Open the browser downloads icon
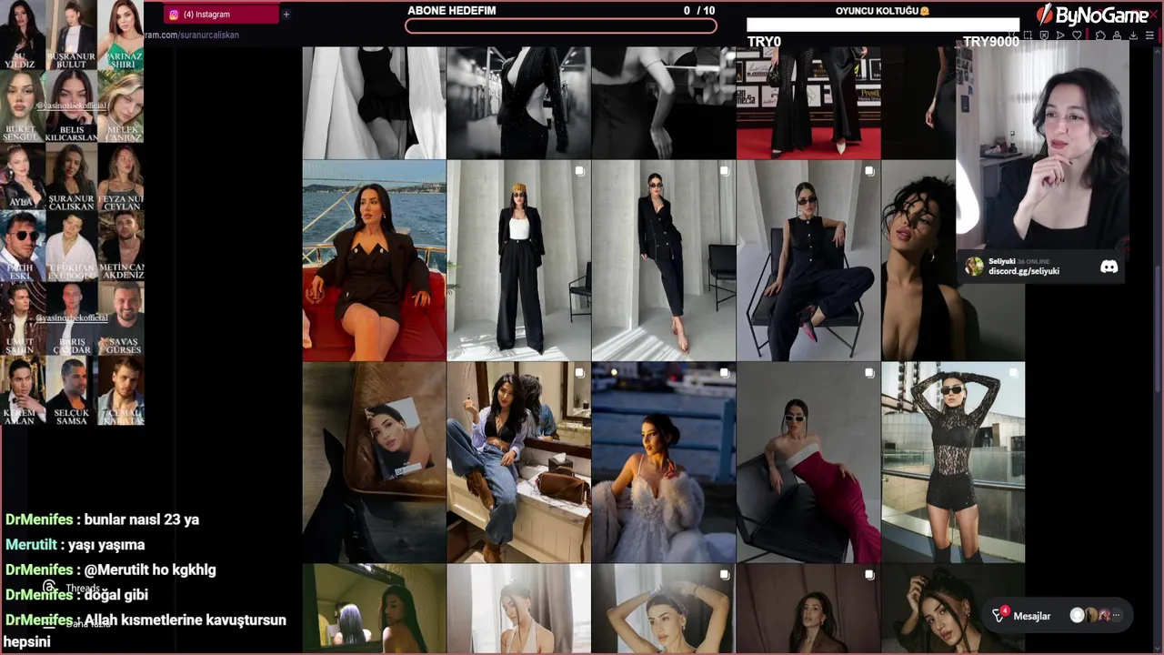1164x655 pixels. [1133, 35]
